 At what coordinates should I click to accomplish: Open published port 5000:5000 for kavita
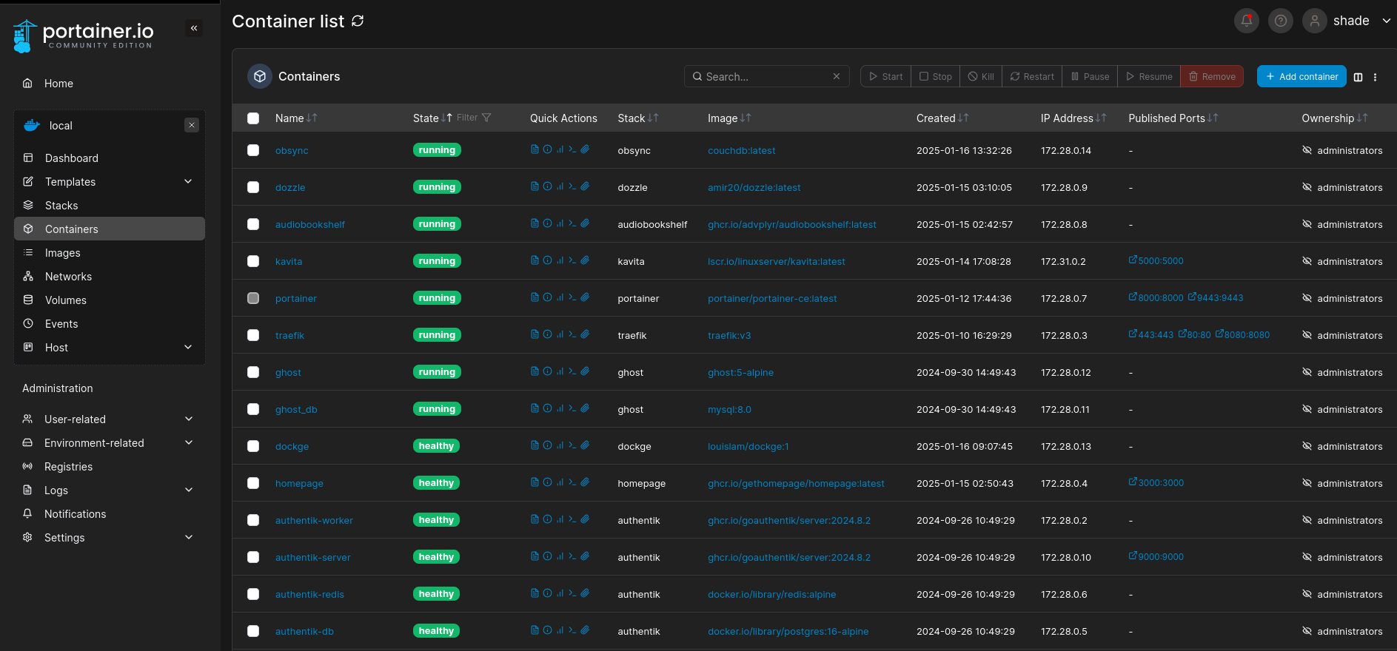coord(1156,260)
